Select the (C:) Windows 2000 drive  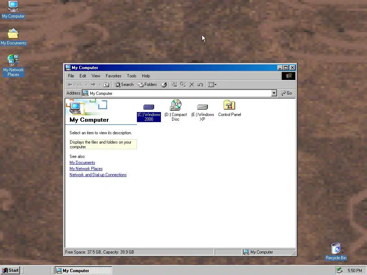pyautogui.click(x=149, y=113)
